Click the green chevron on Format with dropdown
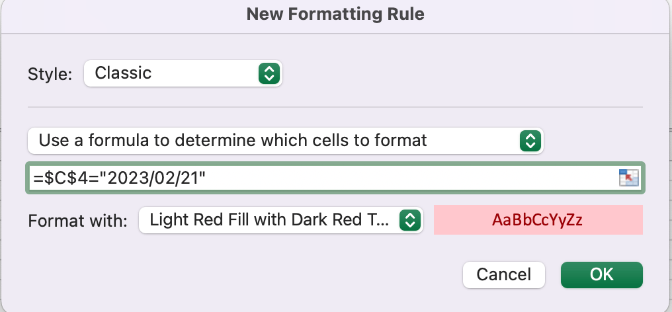Viewport: 672px width, 312px height. click(x=410, y=220)
